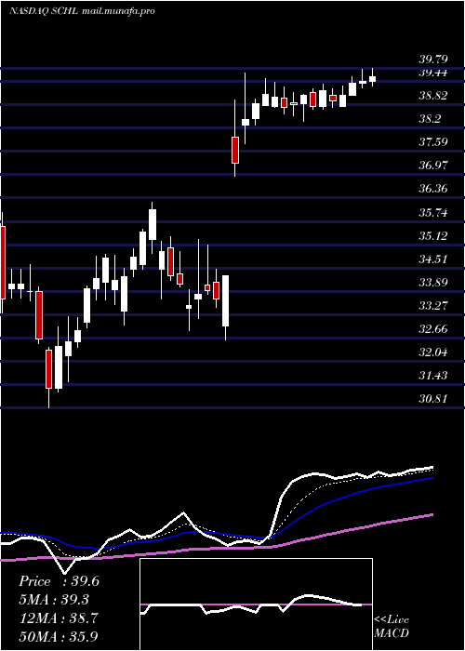Screen dimensions: 465x651
Task: Click the 37.59 price axis label
Action: 432,143
